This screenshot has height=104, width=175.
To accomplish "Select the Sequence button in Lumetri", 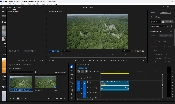I will tap(167, 22).
